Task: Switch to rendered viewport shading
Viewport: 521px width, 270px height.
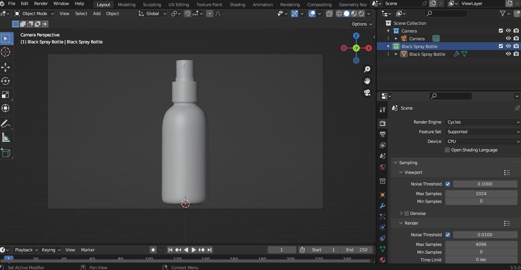Action: [x=361, y=14]
